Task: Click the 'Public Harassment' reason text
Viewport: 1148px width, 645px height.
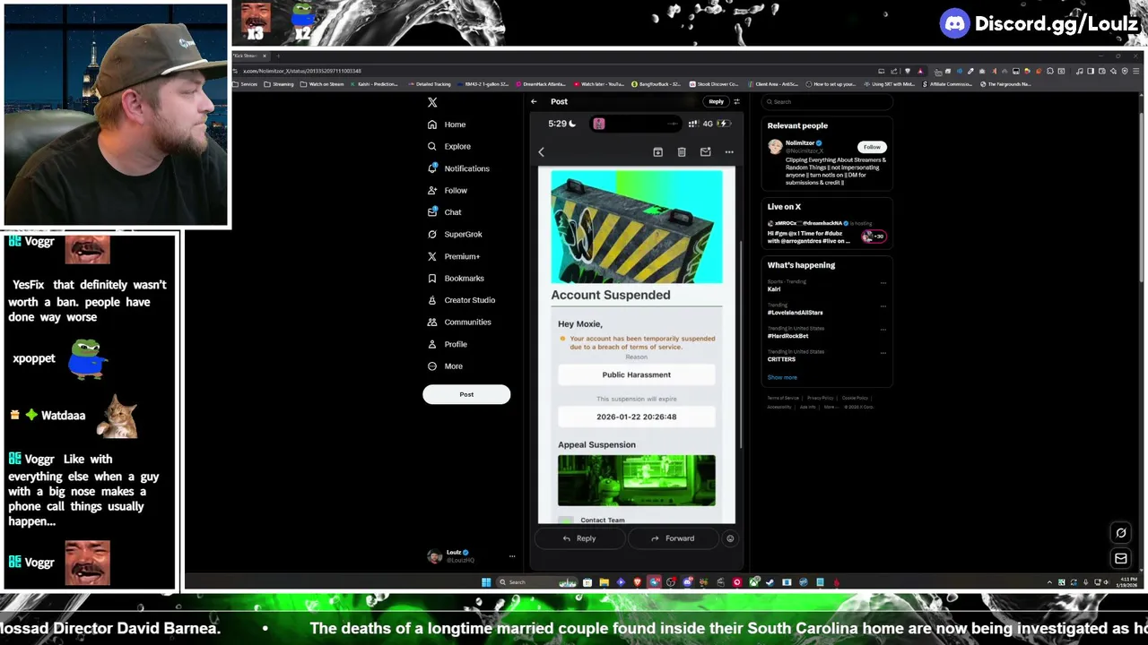Action: [637, 374]
